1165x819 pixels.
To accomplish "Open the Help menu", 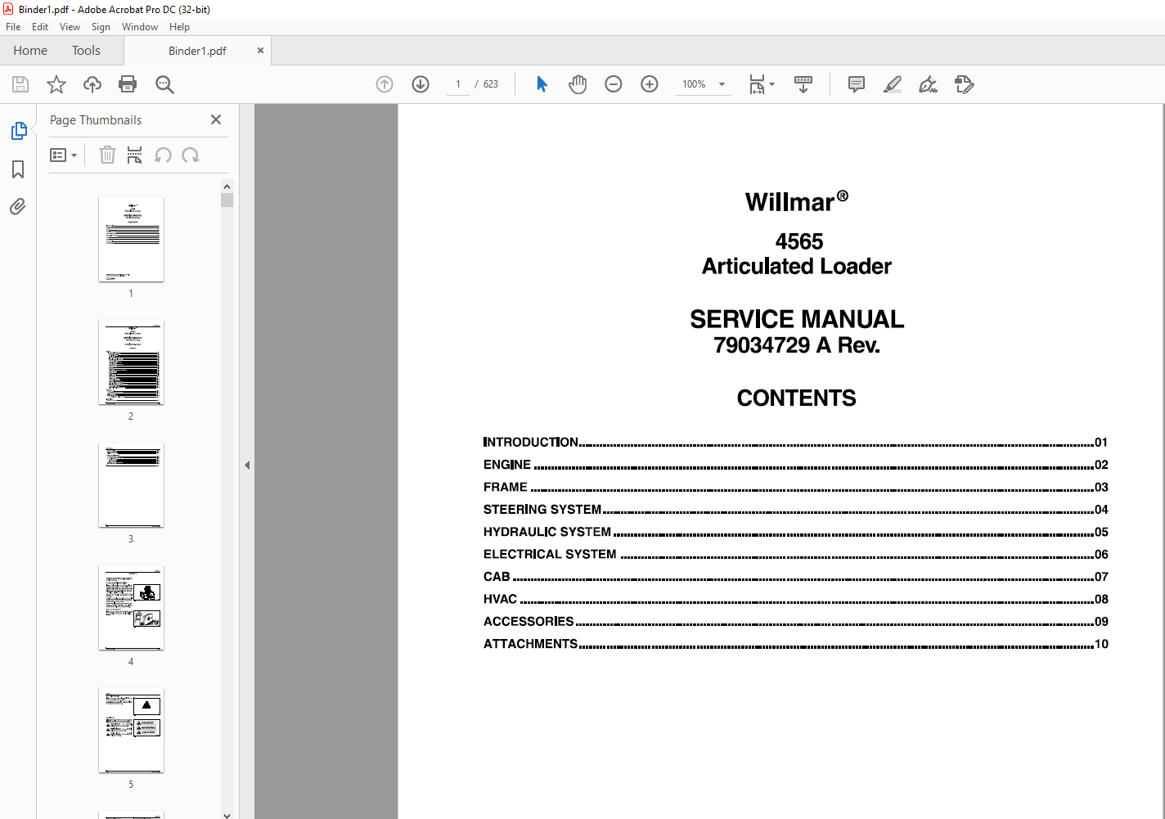I will point(179,27).
